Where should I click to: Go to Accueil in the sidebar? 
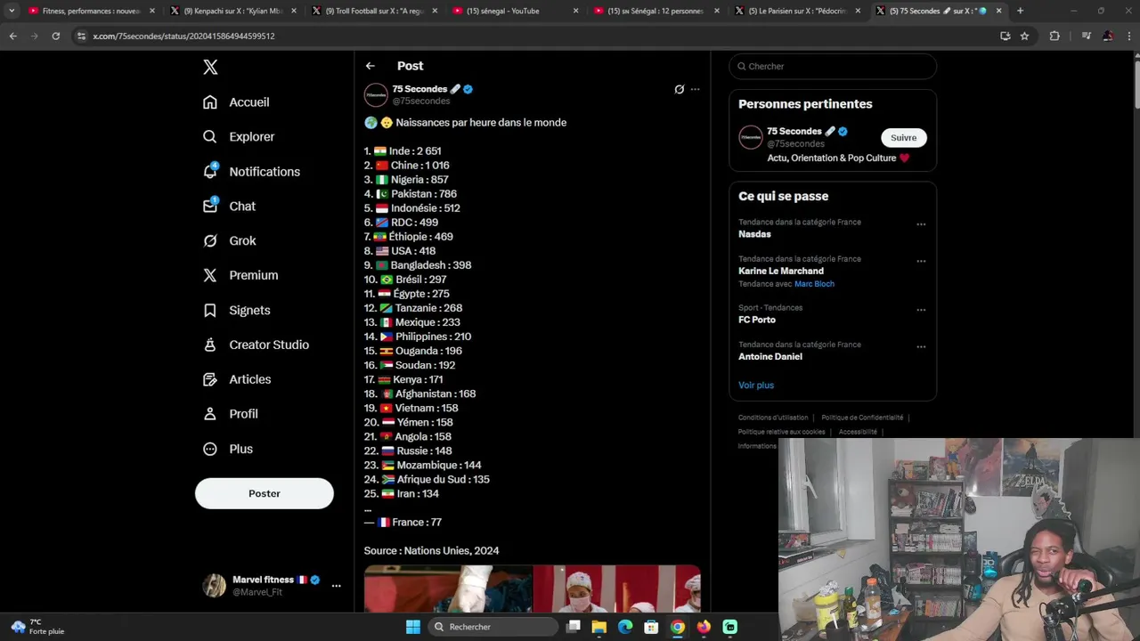click(236, 102)
